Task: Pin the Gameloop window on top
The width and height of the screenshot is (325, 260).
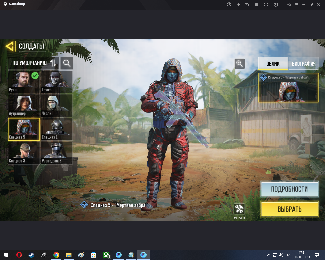Action: (x=289, y=5)
